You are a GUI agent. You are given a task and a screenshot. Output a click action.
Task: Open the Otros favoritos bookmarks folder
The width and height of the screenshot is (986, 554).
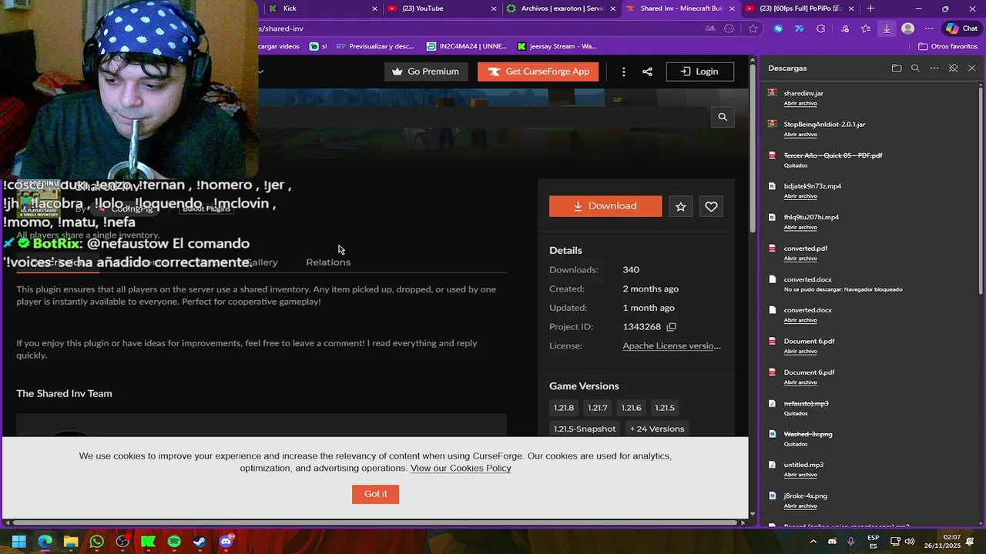[947, 46]
